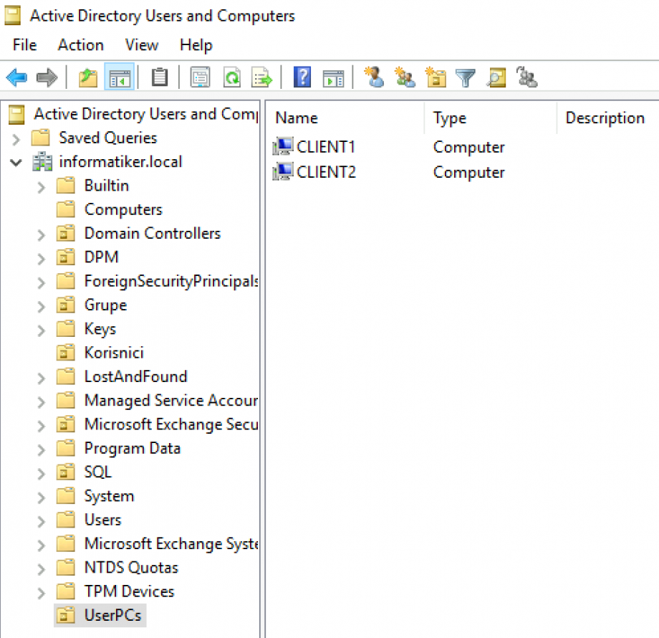Expand the Builtin container
The width and height of the screenshot is (659, 638).
pos(41,185)
